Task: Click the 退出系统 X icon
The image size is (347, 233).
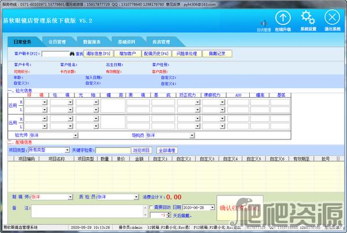Action: point(332,17)
